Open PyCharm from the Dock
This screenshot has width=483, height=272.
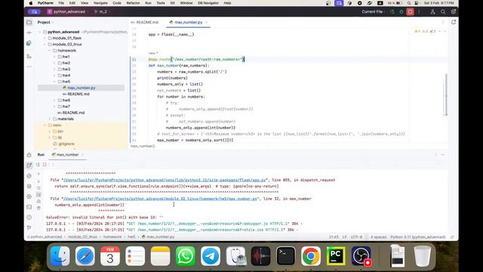tap(336, 255)
